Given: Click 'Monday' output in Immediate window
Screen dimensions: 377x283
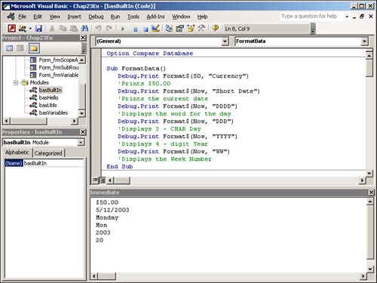Looking at the screenshot, I should click(x=107, y=217).
